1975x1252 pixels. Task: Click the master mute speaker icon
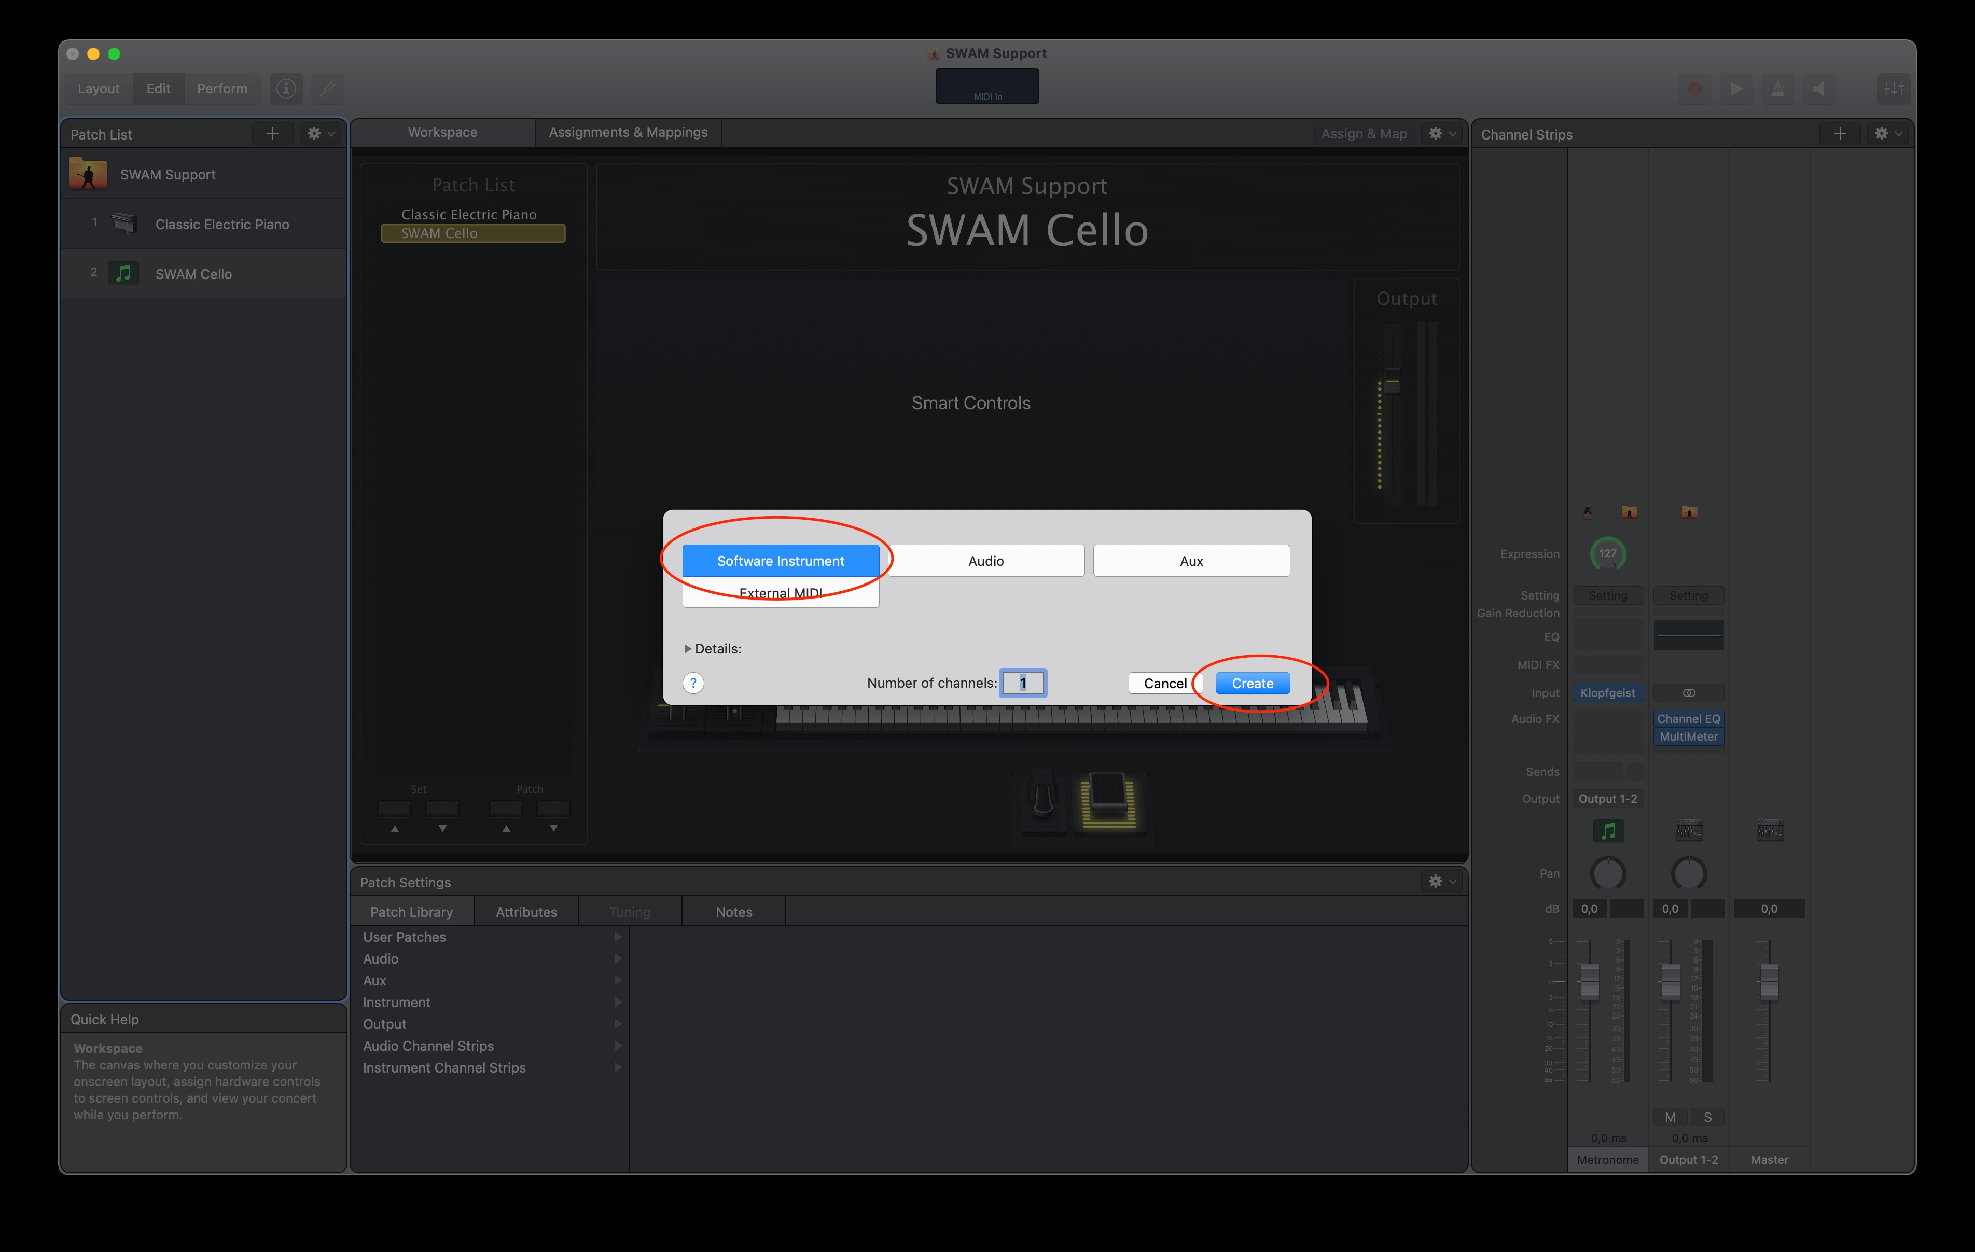(1818, 89)
